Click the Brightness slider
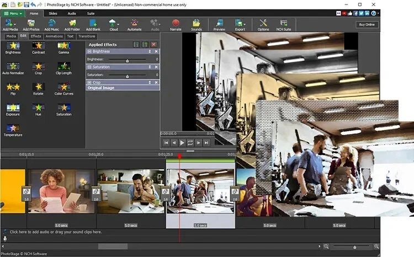The image size is (414, 257). [x=128, y=60]
